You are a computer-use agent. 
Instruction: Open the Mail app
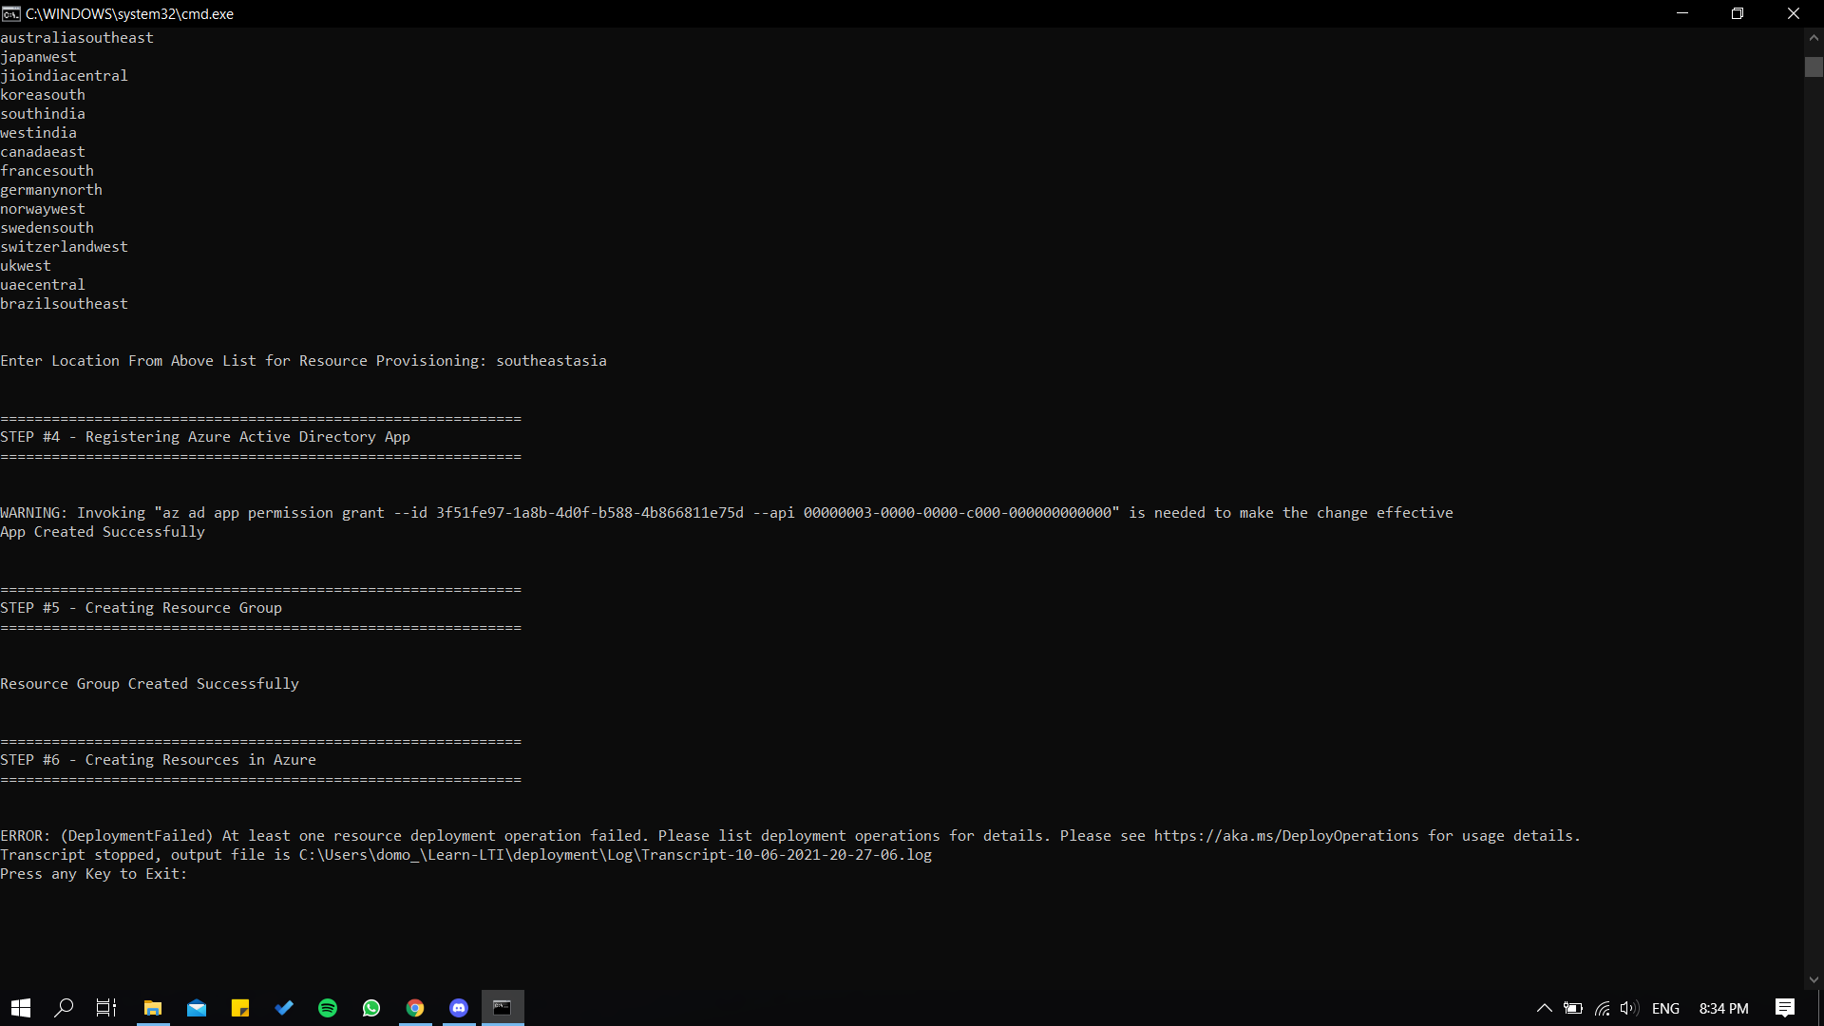197,1008
